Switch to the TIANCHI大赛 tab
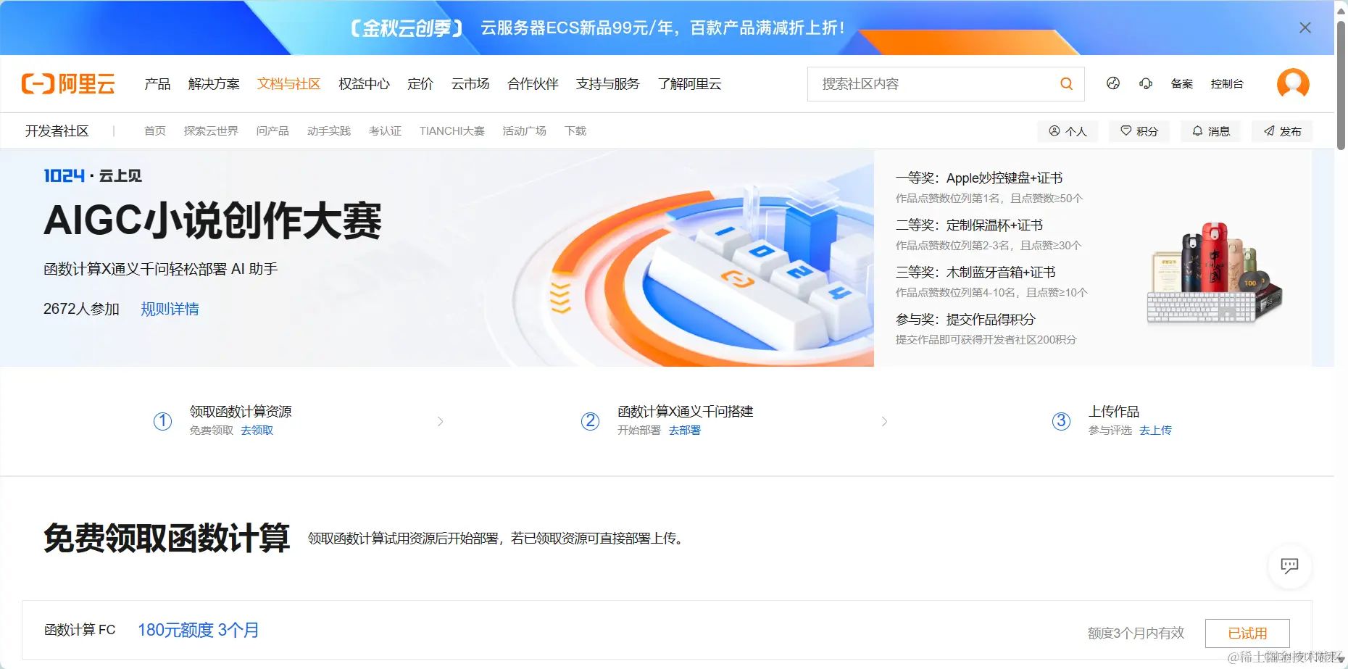The width and height of the screenshot is (1348, 669). tap(452, 130)
